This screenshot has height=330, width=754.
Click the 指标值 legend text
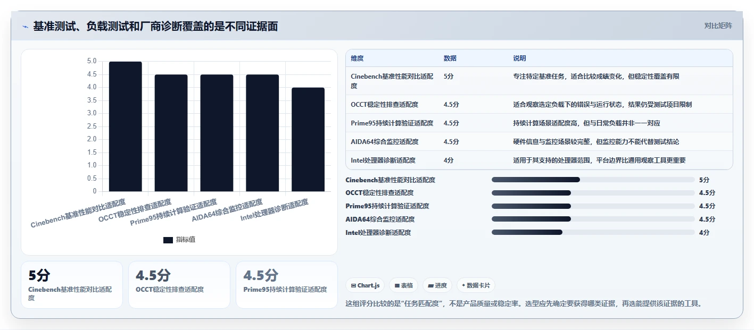click(x=185, y=240)
